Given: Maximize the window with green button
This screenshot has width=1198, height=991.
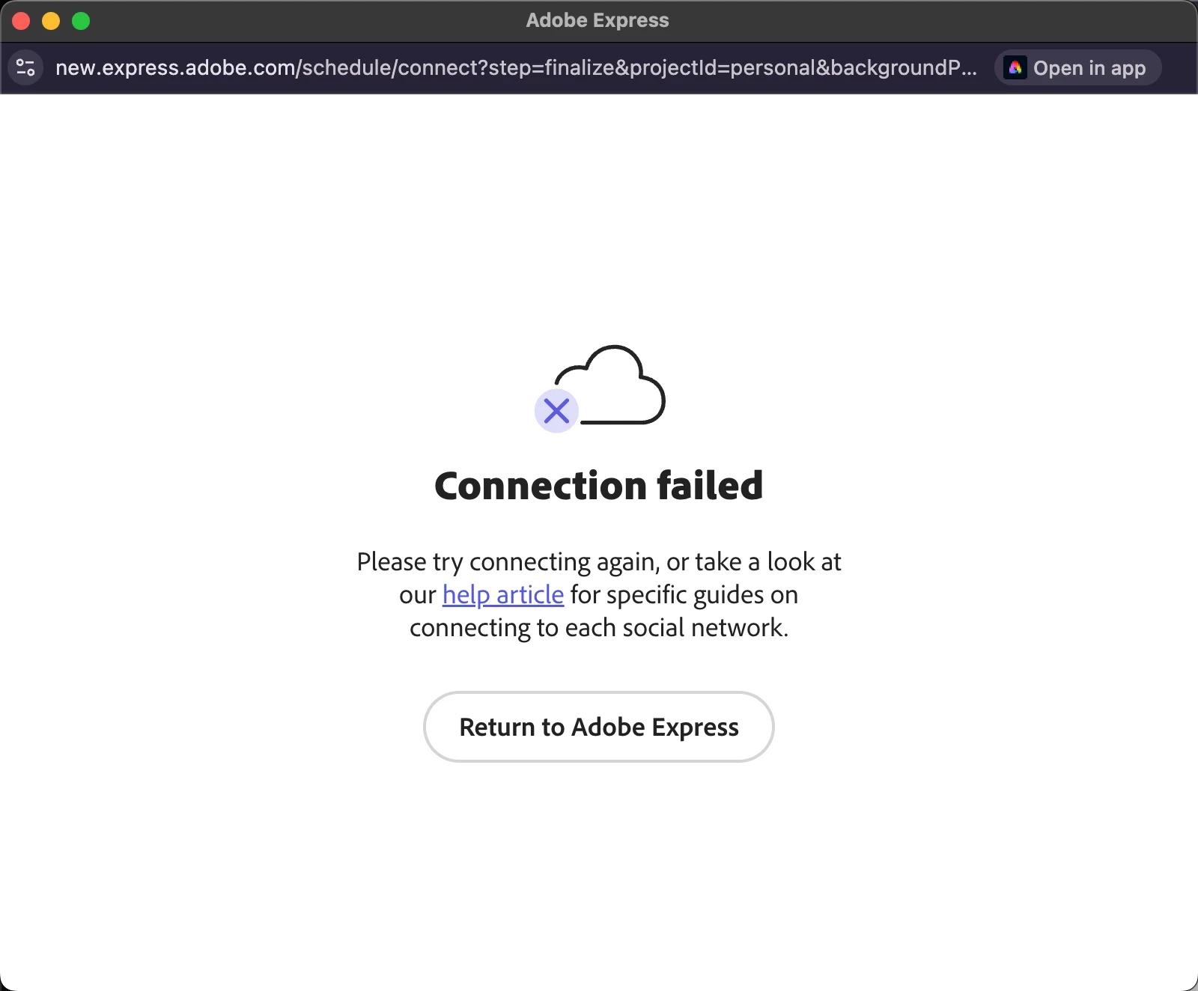Looking at the screenshot, I should tap(81, 21).
